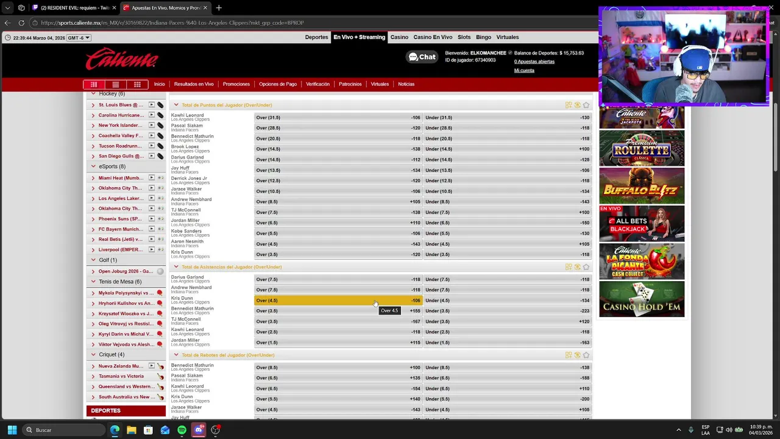Click the browser back arrow
The height and width of the screenshot is (439, 780).
pos(7,23)
